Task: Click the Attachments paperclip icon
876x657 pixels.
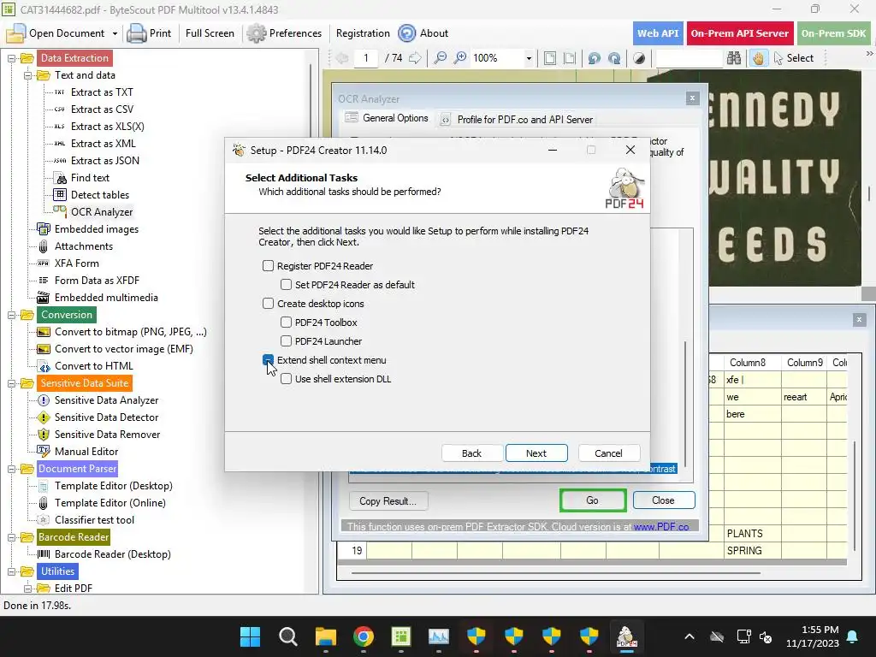Action: click(x=43, y=246)
